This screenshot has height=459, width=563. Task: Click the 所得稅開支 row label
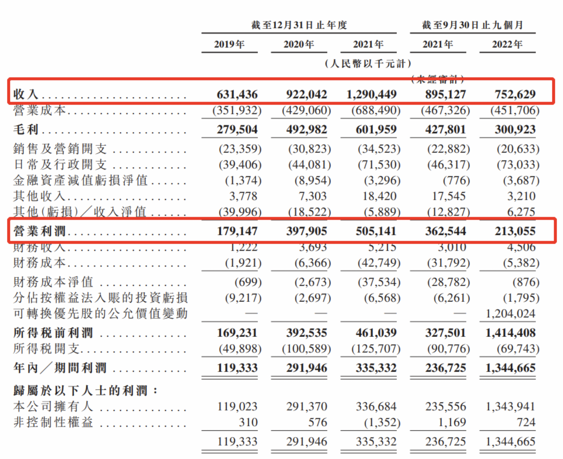[x=46, y=349]
